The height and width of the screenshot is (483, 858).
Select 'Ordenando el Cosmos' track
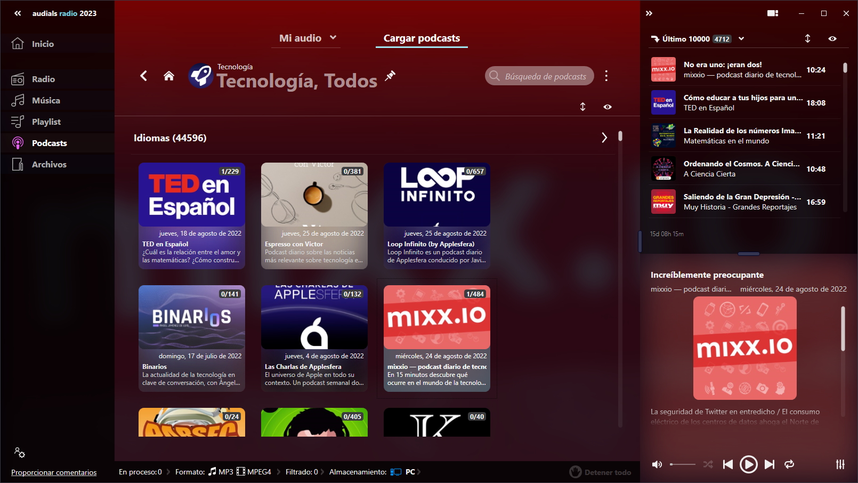[x=745, y=168]
